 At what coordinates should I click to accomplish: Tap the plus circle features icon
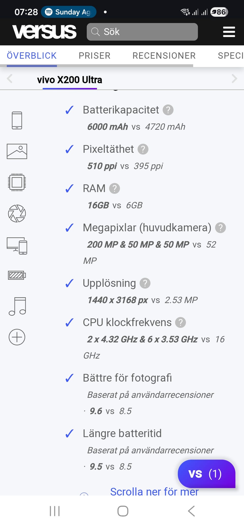17,337
